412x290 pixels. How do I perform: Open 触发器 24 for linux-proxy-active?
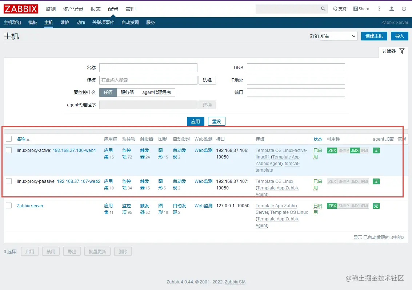point(145,154)
